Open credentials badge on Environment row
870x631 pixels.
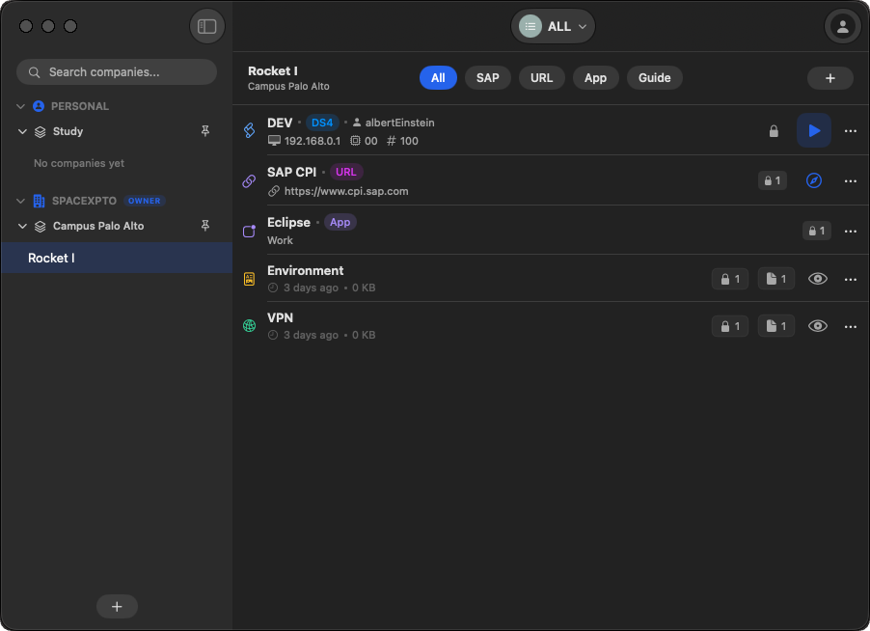click(730, 279)
